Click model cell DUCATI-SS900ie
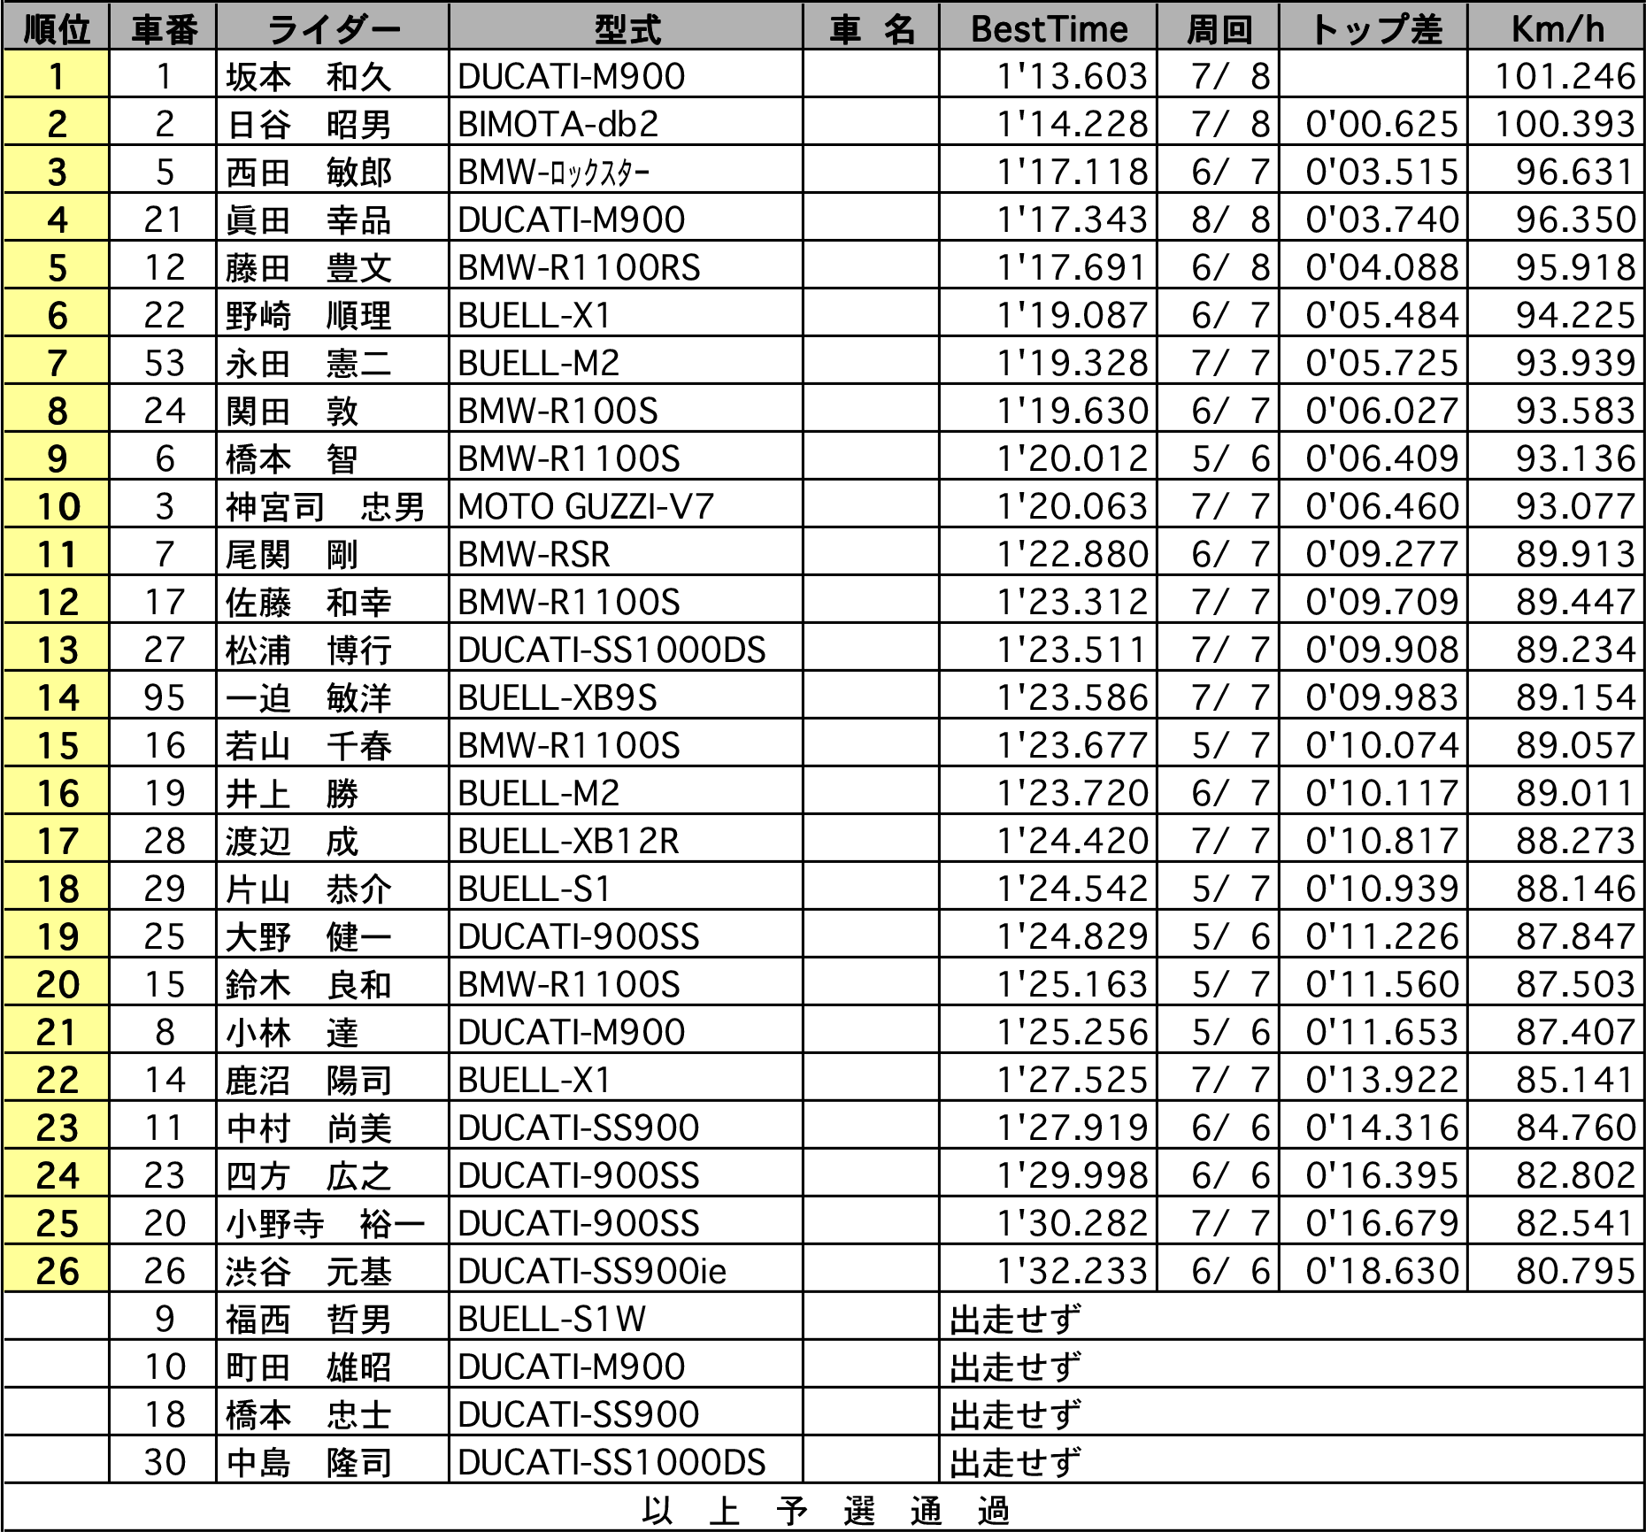The image size is (1646, 1532). [591, 1271]
